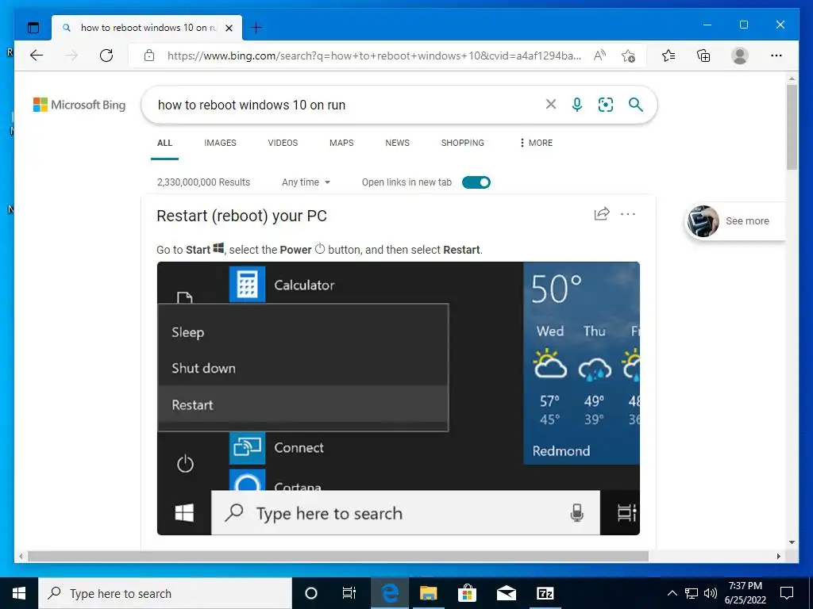Go to Microsoft Bing home logo
Image resolution: width=813 pixels, height=609 pixels.
79,105
